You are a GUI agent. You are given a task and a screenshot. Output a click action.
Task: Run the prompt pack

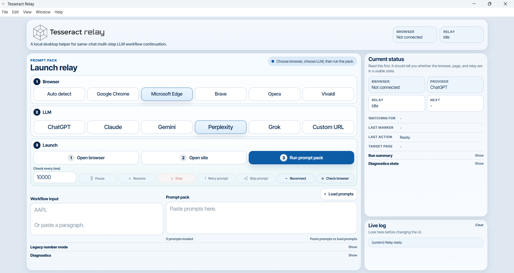coord(301,158)
